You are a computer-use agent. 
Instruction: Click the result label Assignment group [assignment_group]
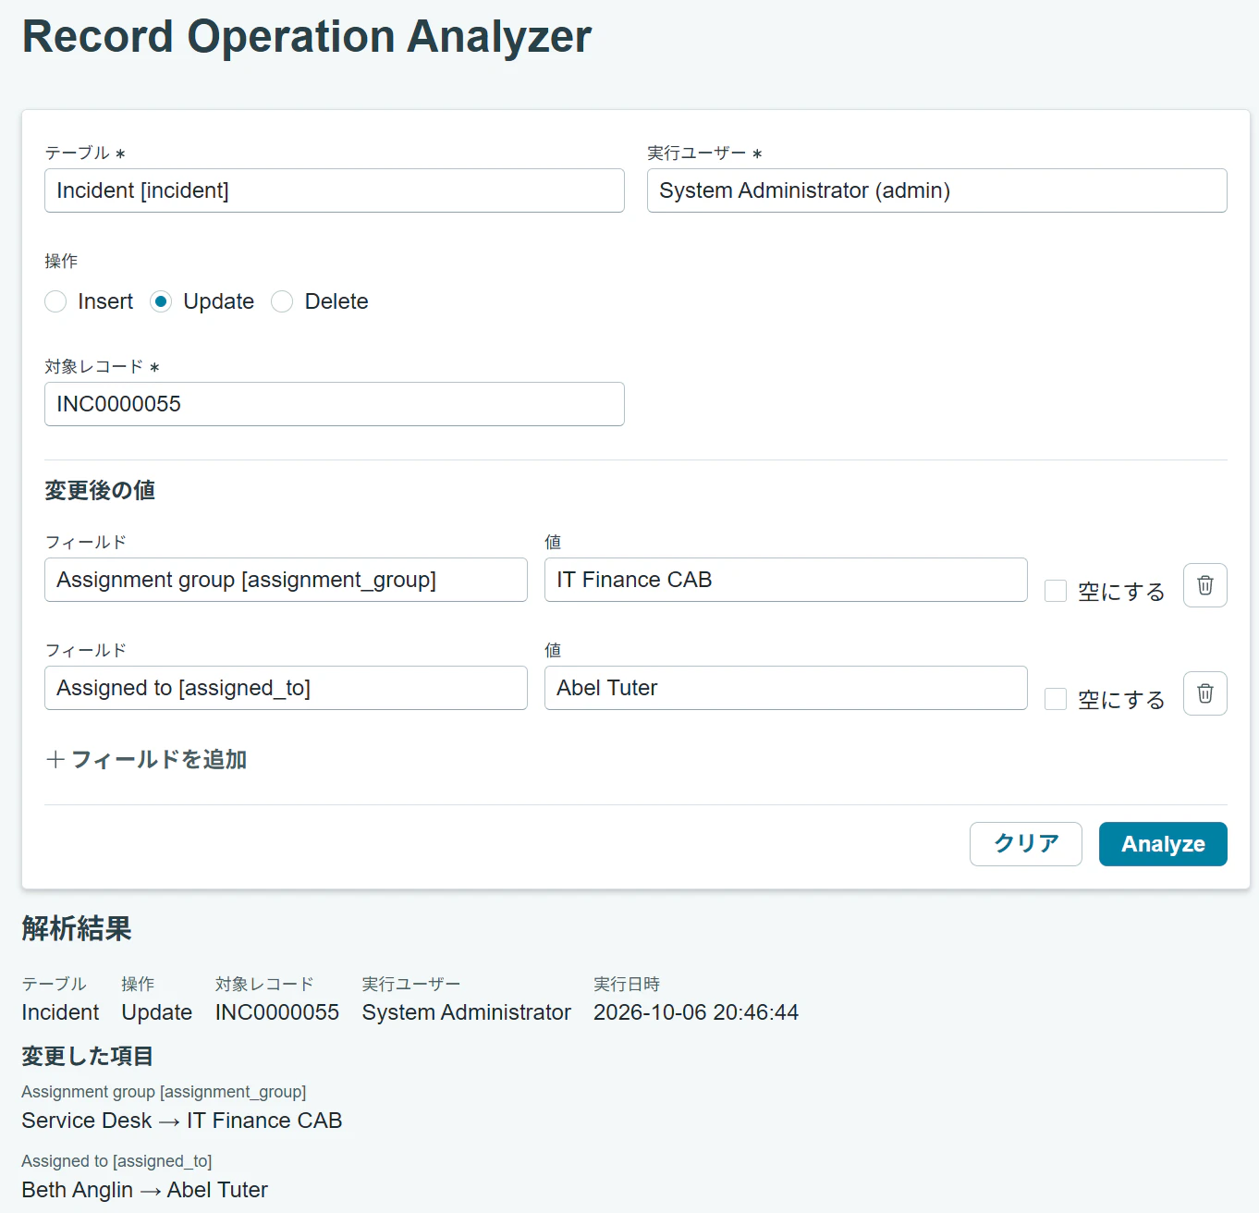[165, 1092]
